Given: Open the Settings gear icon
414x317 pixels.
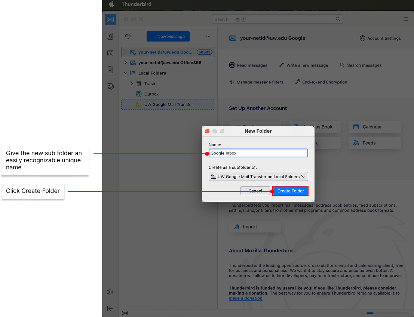Looking at the screenshot, I should (110, 292).
